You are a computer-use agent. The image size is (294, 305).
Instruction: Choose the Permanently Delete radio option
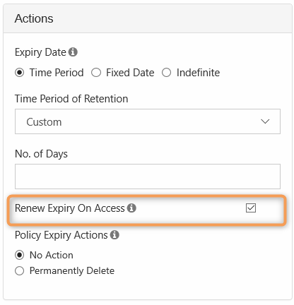pos(19,270)
